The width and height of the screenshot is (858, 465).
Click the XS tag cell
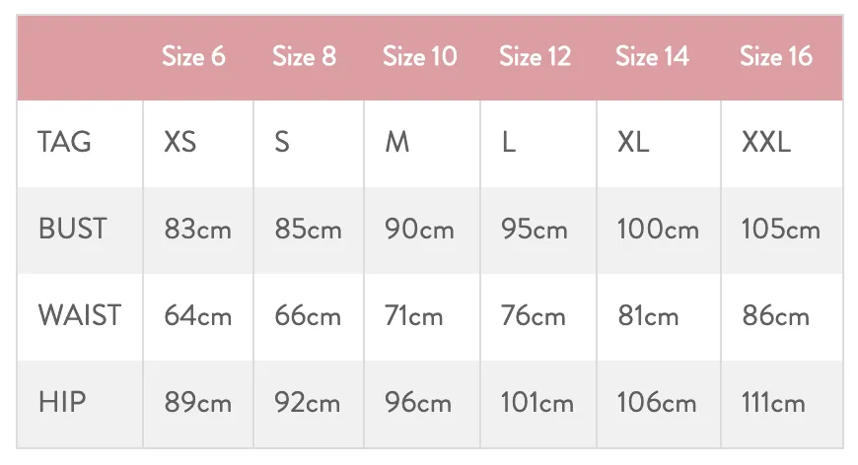[180, 142]
